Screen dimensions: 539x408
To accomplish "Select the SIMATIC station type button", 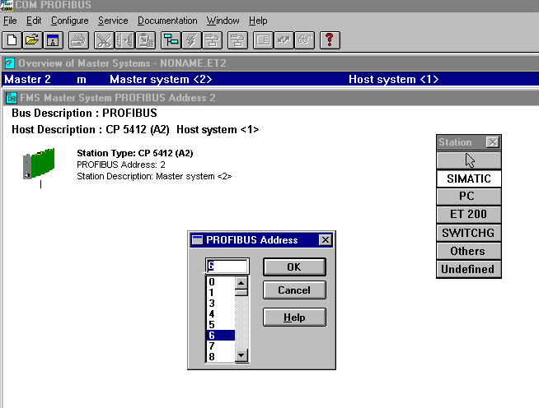I will click(469, 178).
